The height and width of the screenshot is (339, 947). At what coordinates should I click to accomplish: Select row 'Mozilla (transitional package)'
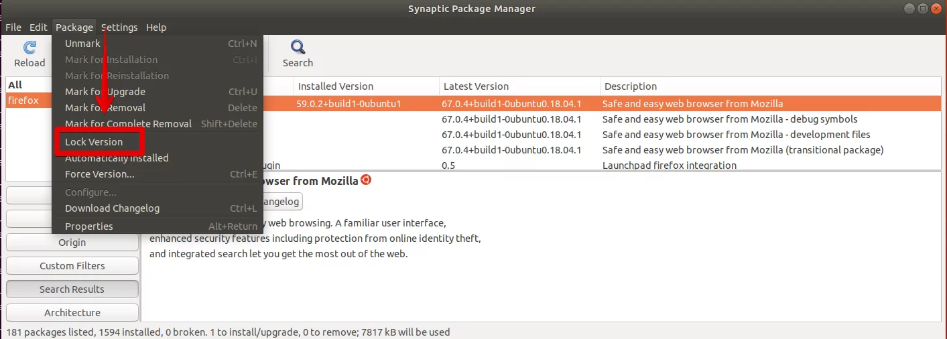coord(743,150)
